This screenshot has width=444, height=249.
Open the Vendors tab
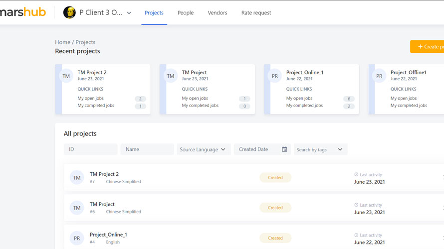(x=218, y=13)
